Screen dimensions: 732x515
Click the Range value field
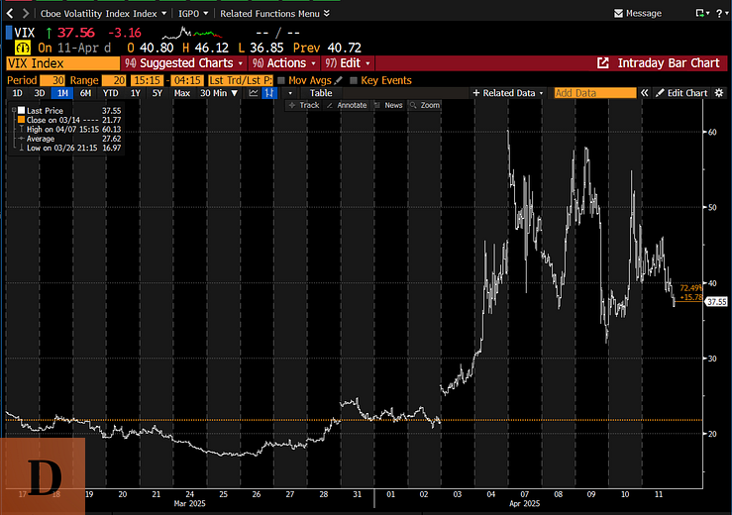click(114, 80)
